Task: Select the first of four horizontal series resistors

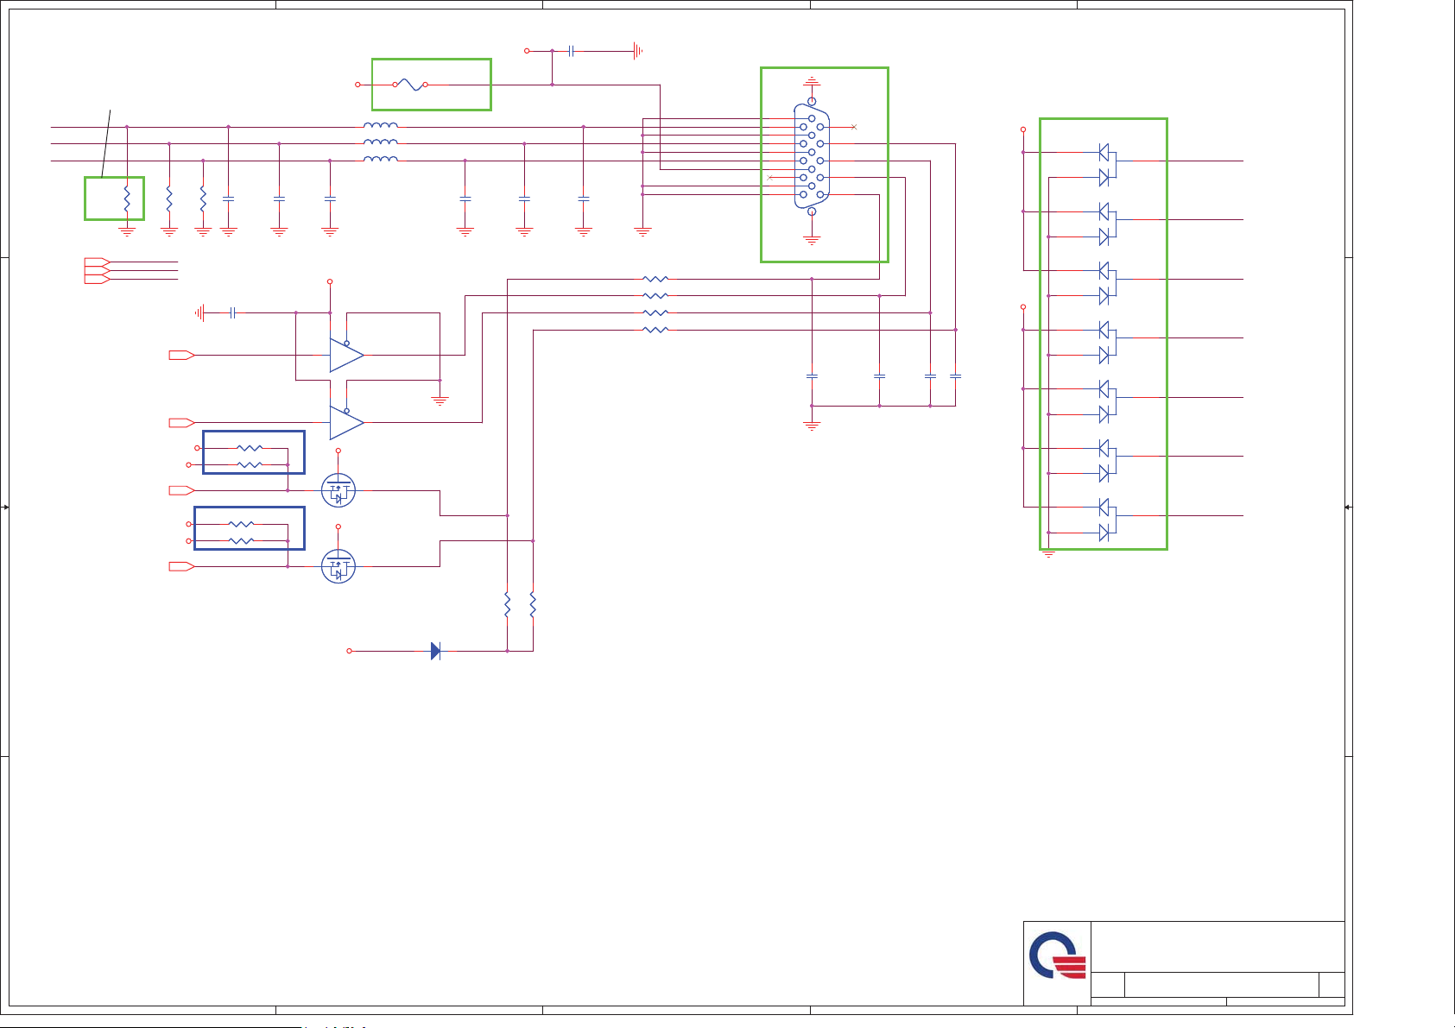Action: click(x=655, y=279)
